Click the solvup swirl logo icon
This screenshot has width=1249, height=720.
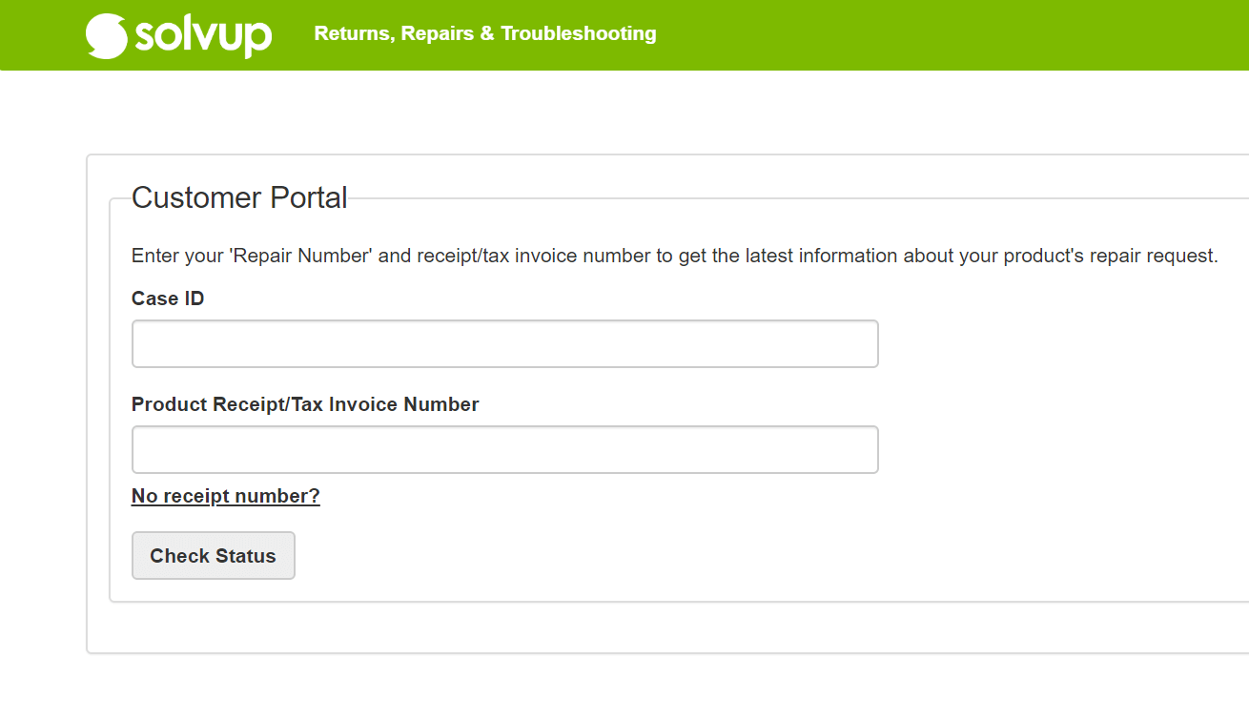click(x=106, y=35)
